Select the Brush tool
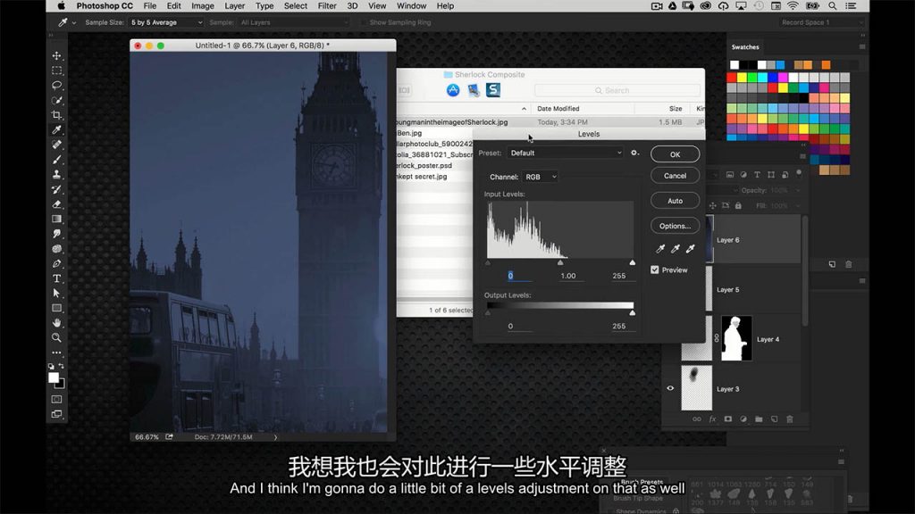Screen dimensions: 915x514 pos(56,160)
